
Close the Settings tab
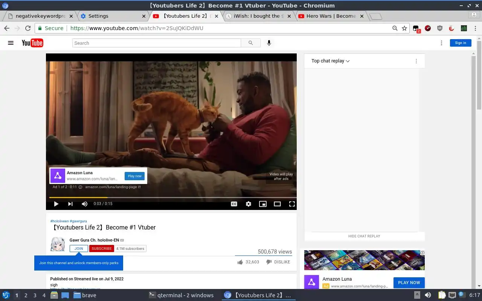[143, 16]
